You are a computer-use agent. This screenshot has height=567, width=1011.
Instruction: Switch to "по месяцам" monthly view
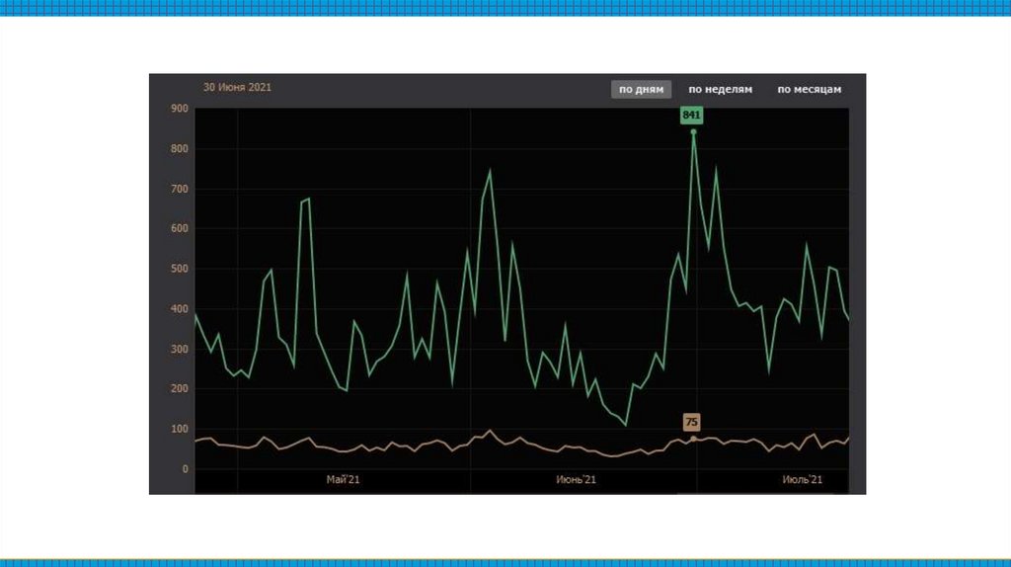point(810,89)
